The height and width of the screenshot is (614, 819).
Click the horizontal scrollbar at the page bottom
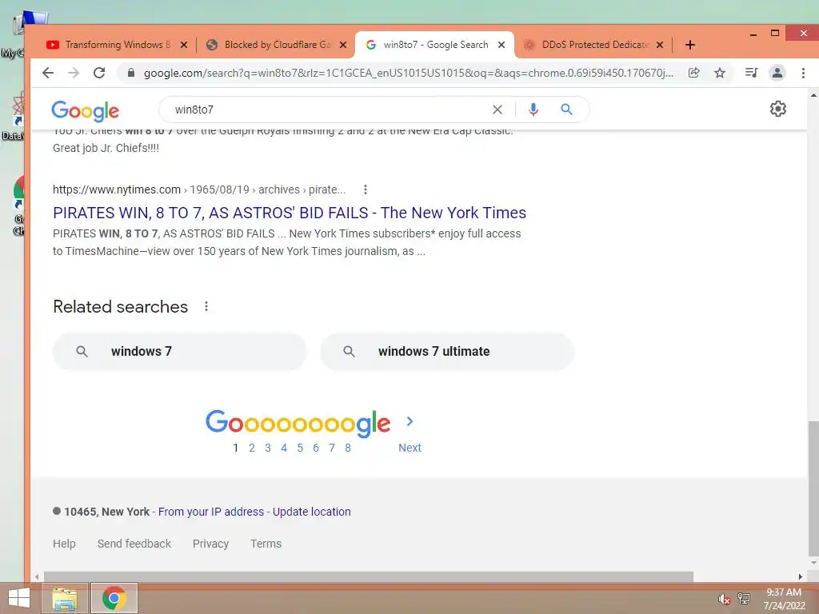pyautogui.click(x=368, y=577)
